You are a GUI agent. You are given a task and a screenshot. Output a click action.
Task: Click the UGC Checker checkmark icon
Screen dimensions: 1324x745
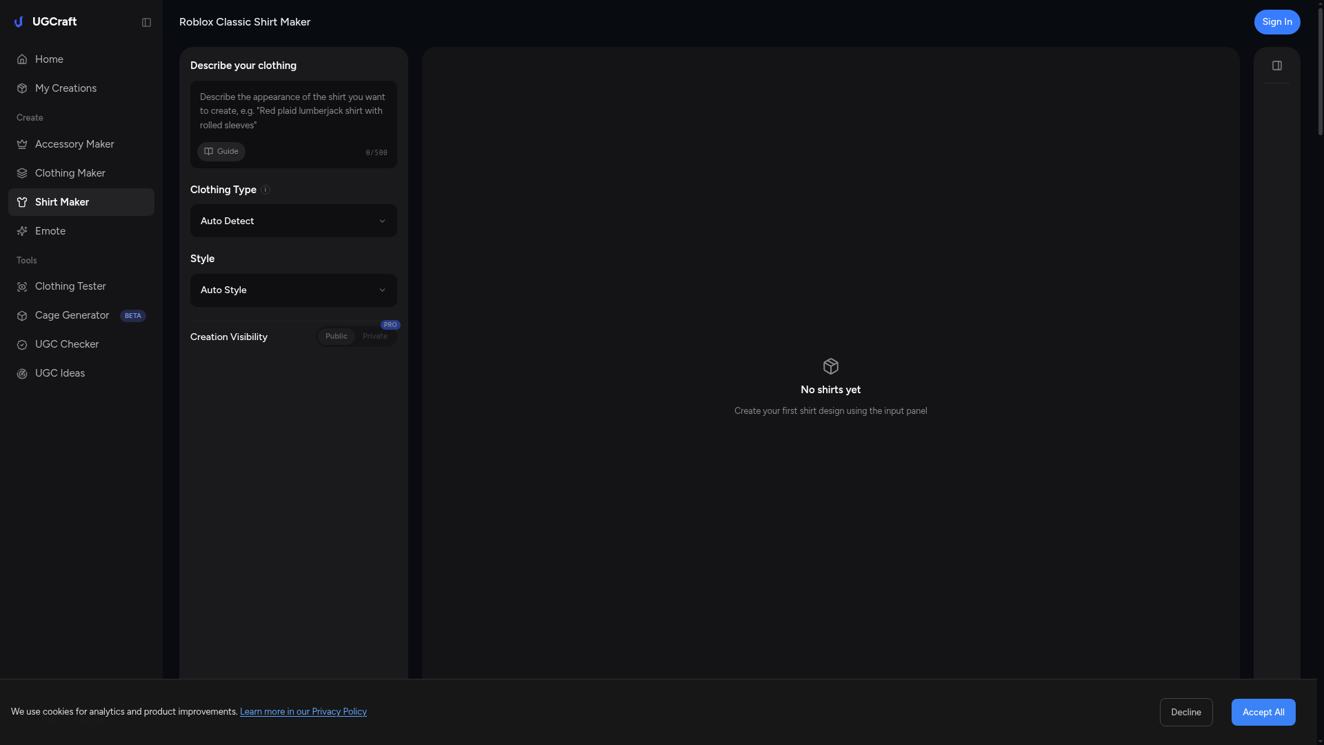22,344
